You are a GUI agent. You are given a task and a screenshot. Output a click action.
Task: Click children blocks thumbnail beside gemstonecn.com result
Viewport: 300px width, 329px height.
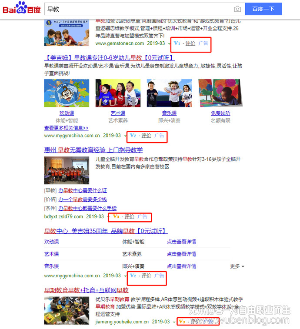67,33
